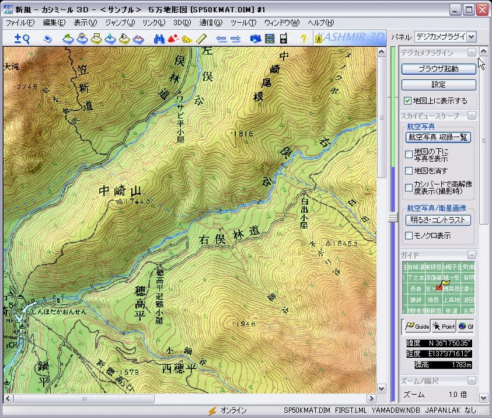
Task: Toggle the 地図を消す checkbox
Action: tap(409, 170)
